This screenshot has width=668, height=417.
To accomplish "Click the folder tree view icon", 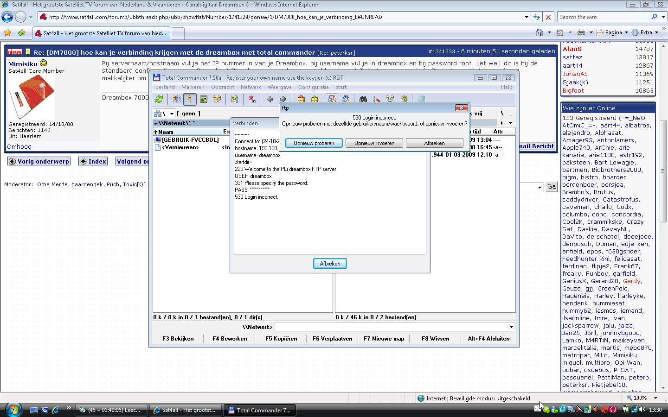I will (217, 99).
